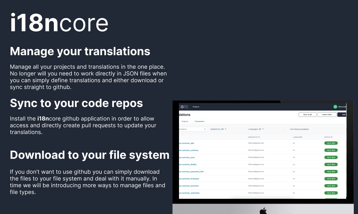Click the 'en' language cell in the common_continue row

pyautogui.click(x=294, y=150)
